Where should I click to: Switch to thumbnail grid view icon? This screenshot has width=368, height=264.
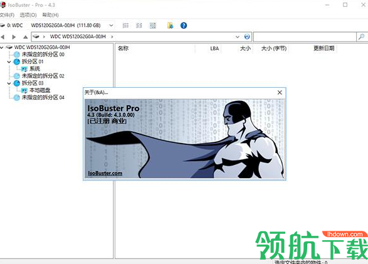tap(153, 25)
